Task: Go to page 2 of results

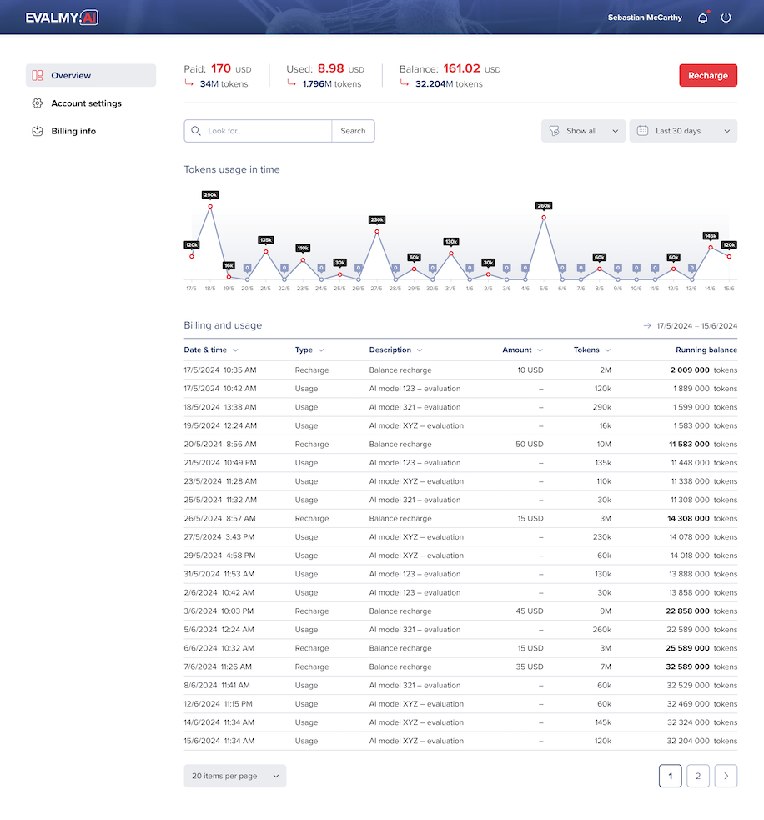Action: click(698, 776)
